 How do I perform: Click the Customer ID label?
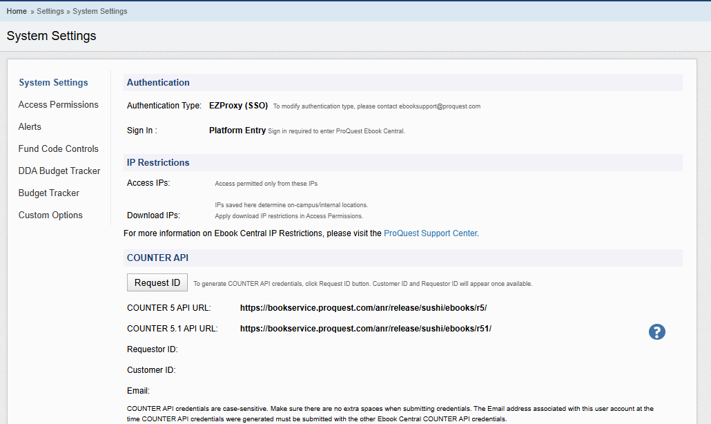[151, 370]
